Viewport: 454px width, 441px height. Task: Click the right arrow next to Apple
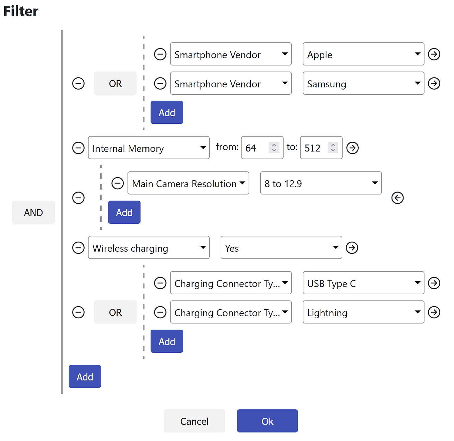[x=434, y=54]
